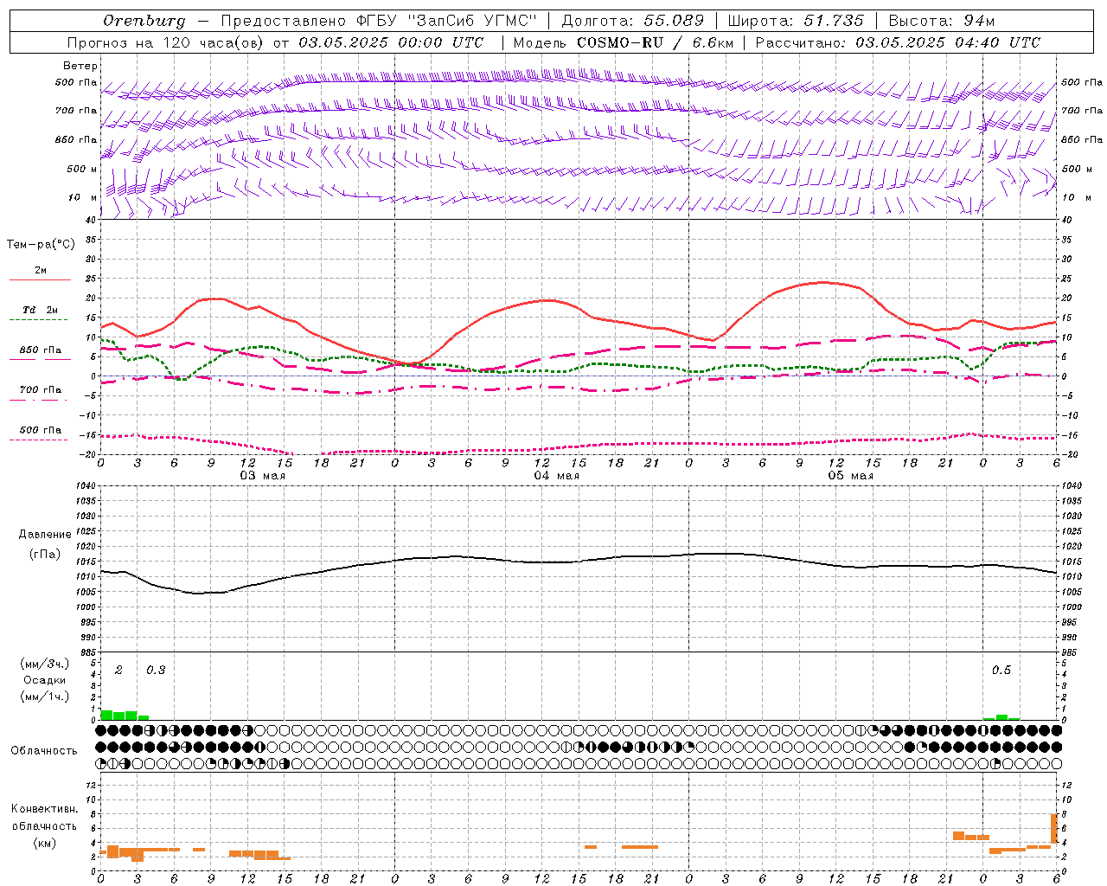Click the latitude value "Широта: 51.735"
Image resolution: width=1107 pixels, height=886 pixels.
(797, 21)
